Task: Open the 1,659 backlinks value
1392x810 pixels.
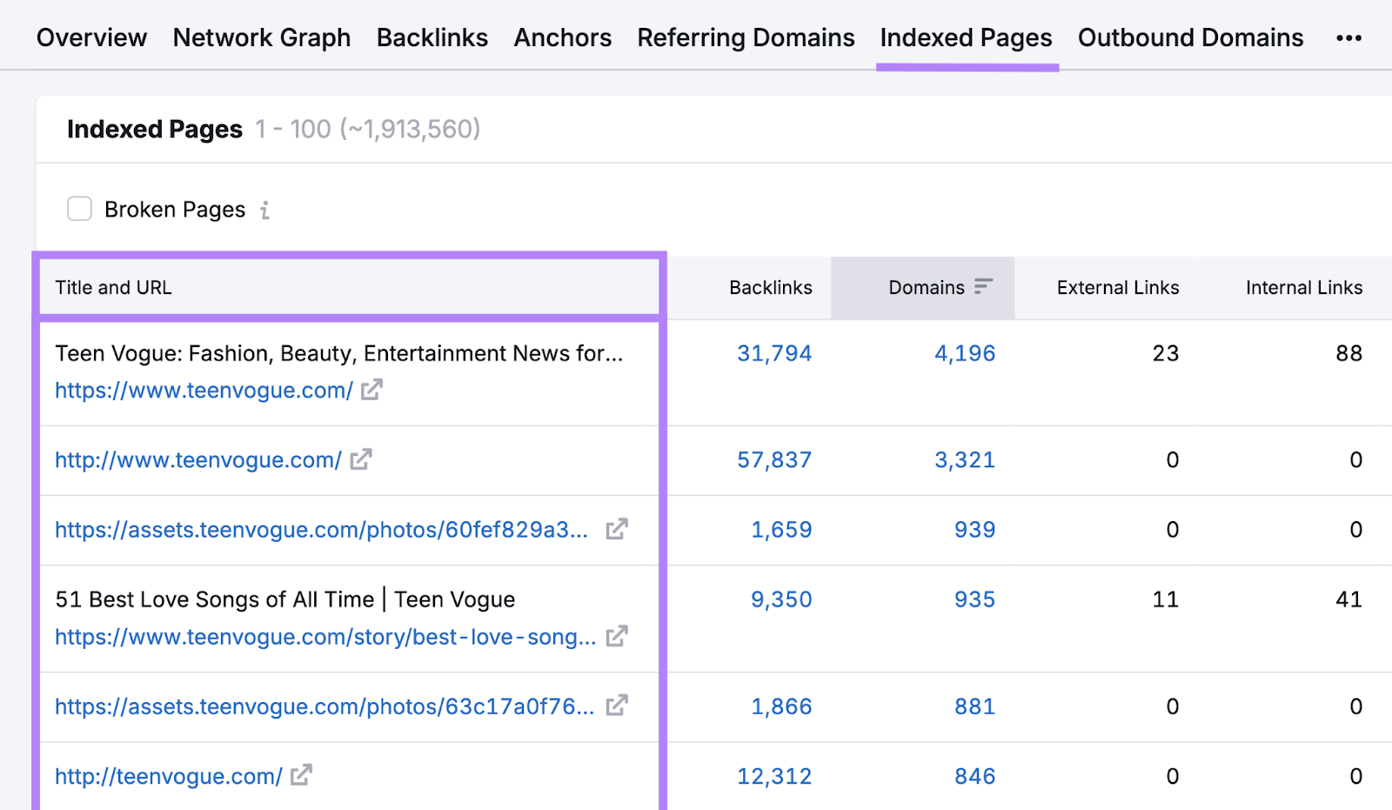Action: [781, 530]
